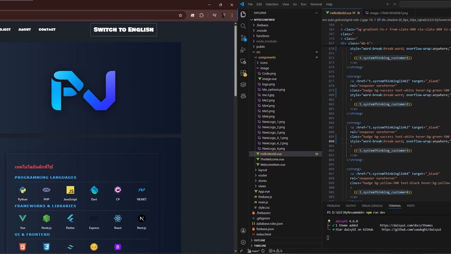Click VS Code navigate forward arrow
The width and height of the screenshot is (451, 254).
tap(394, 4)
